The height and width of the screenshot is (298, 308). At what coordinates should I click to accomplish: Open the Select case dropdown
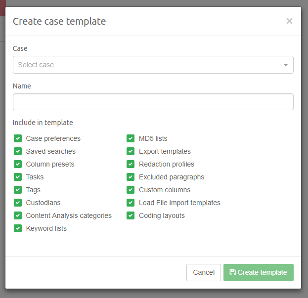148,65
